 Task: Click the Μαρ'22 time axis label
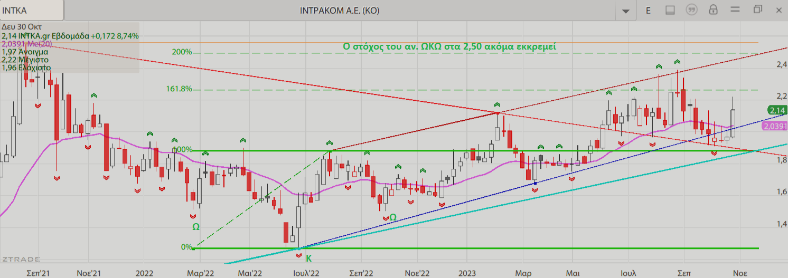coord(200,273)
